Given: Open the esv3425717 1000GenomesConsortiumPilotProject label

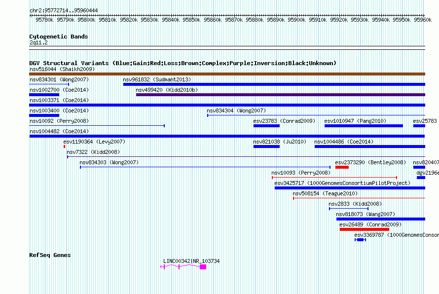Looking at the screenshot, I should (x=342, y=183).
